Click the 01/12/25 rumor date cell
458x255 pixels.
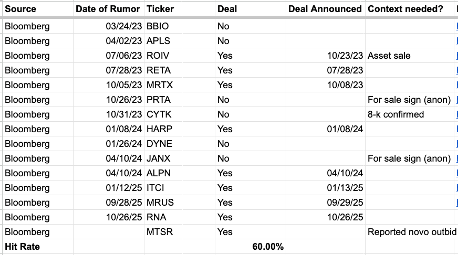coord(108,188)
